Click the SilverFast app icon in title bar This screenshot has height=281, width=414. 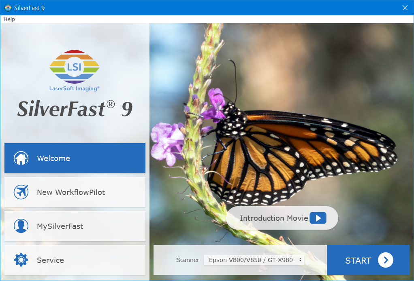coord(8,8)
